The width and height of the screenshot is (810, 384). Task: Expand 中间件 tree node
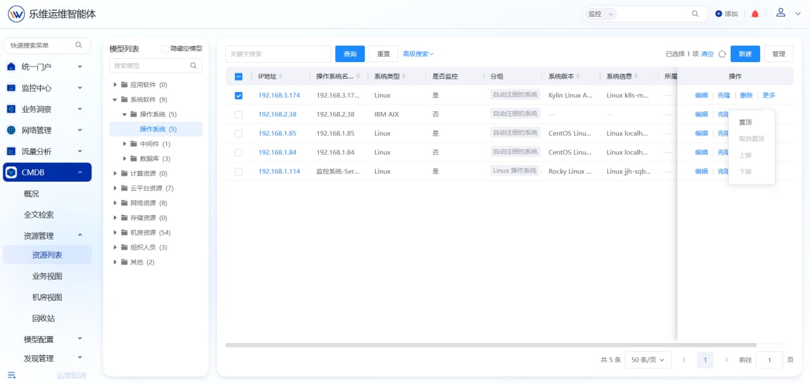[124, 144]
